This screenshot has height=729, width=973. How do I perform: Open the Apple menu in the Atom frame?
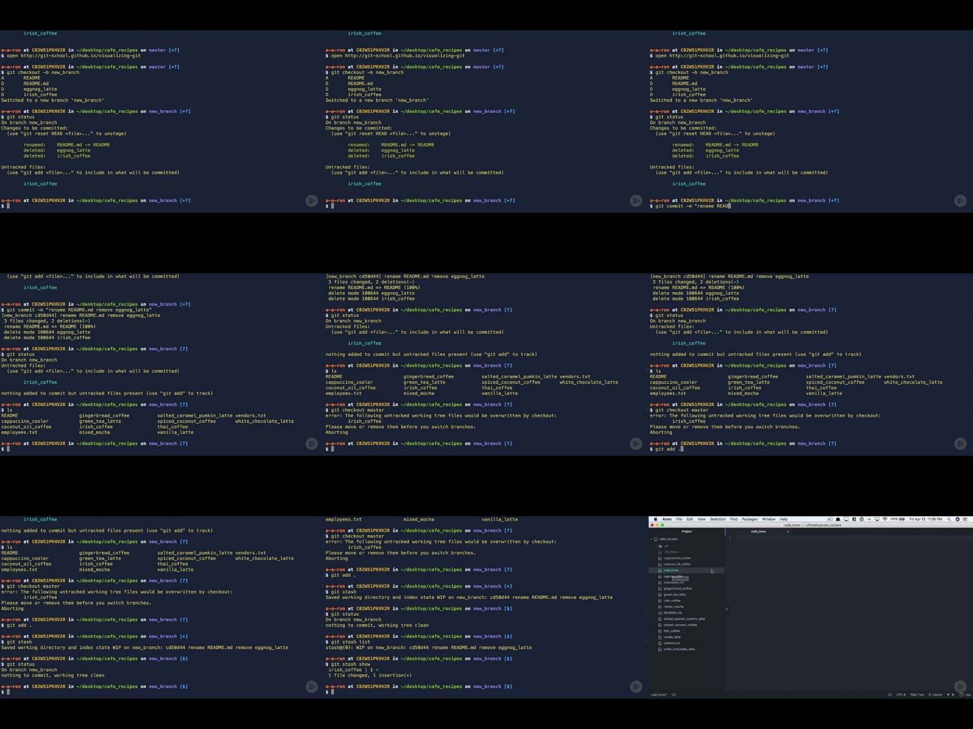656,519
